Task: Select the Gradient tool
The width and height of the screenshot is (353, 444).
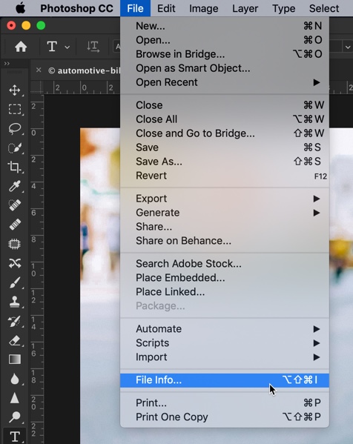Action: (x=14, y=359)
